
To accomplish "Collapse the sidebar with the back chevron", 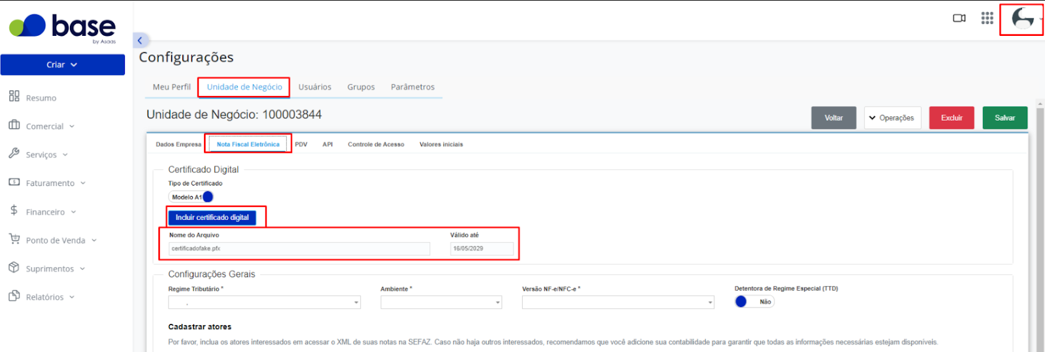I will [140, 40].
